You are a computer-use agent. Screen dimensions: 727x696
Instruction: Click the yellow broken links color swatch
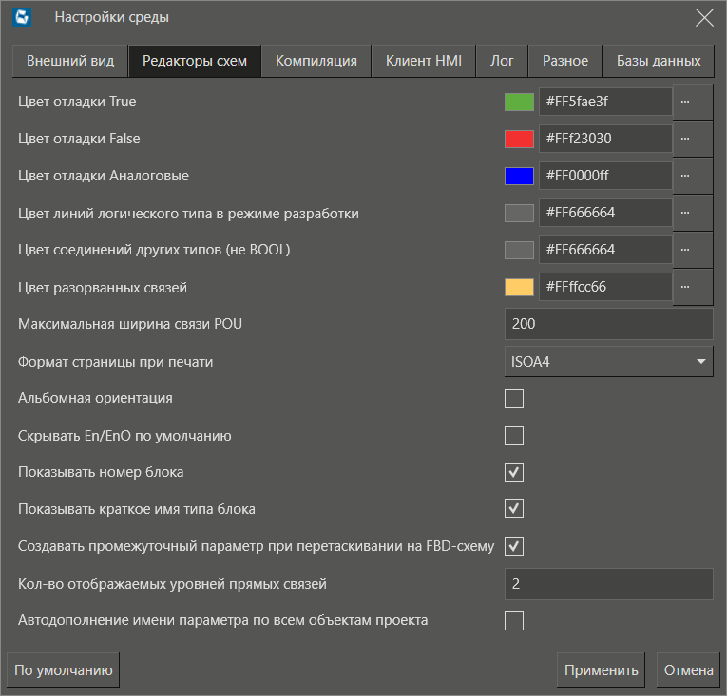coord(519,287)
